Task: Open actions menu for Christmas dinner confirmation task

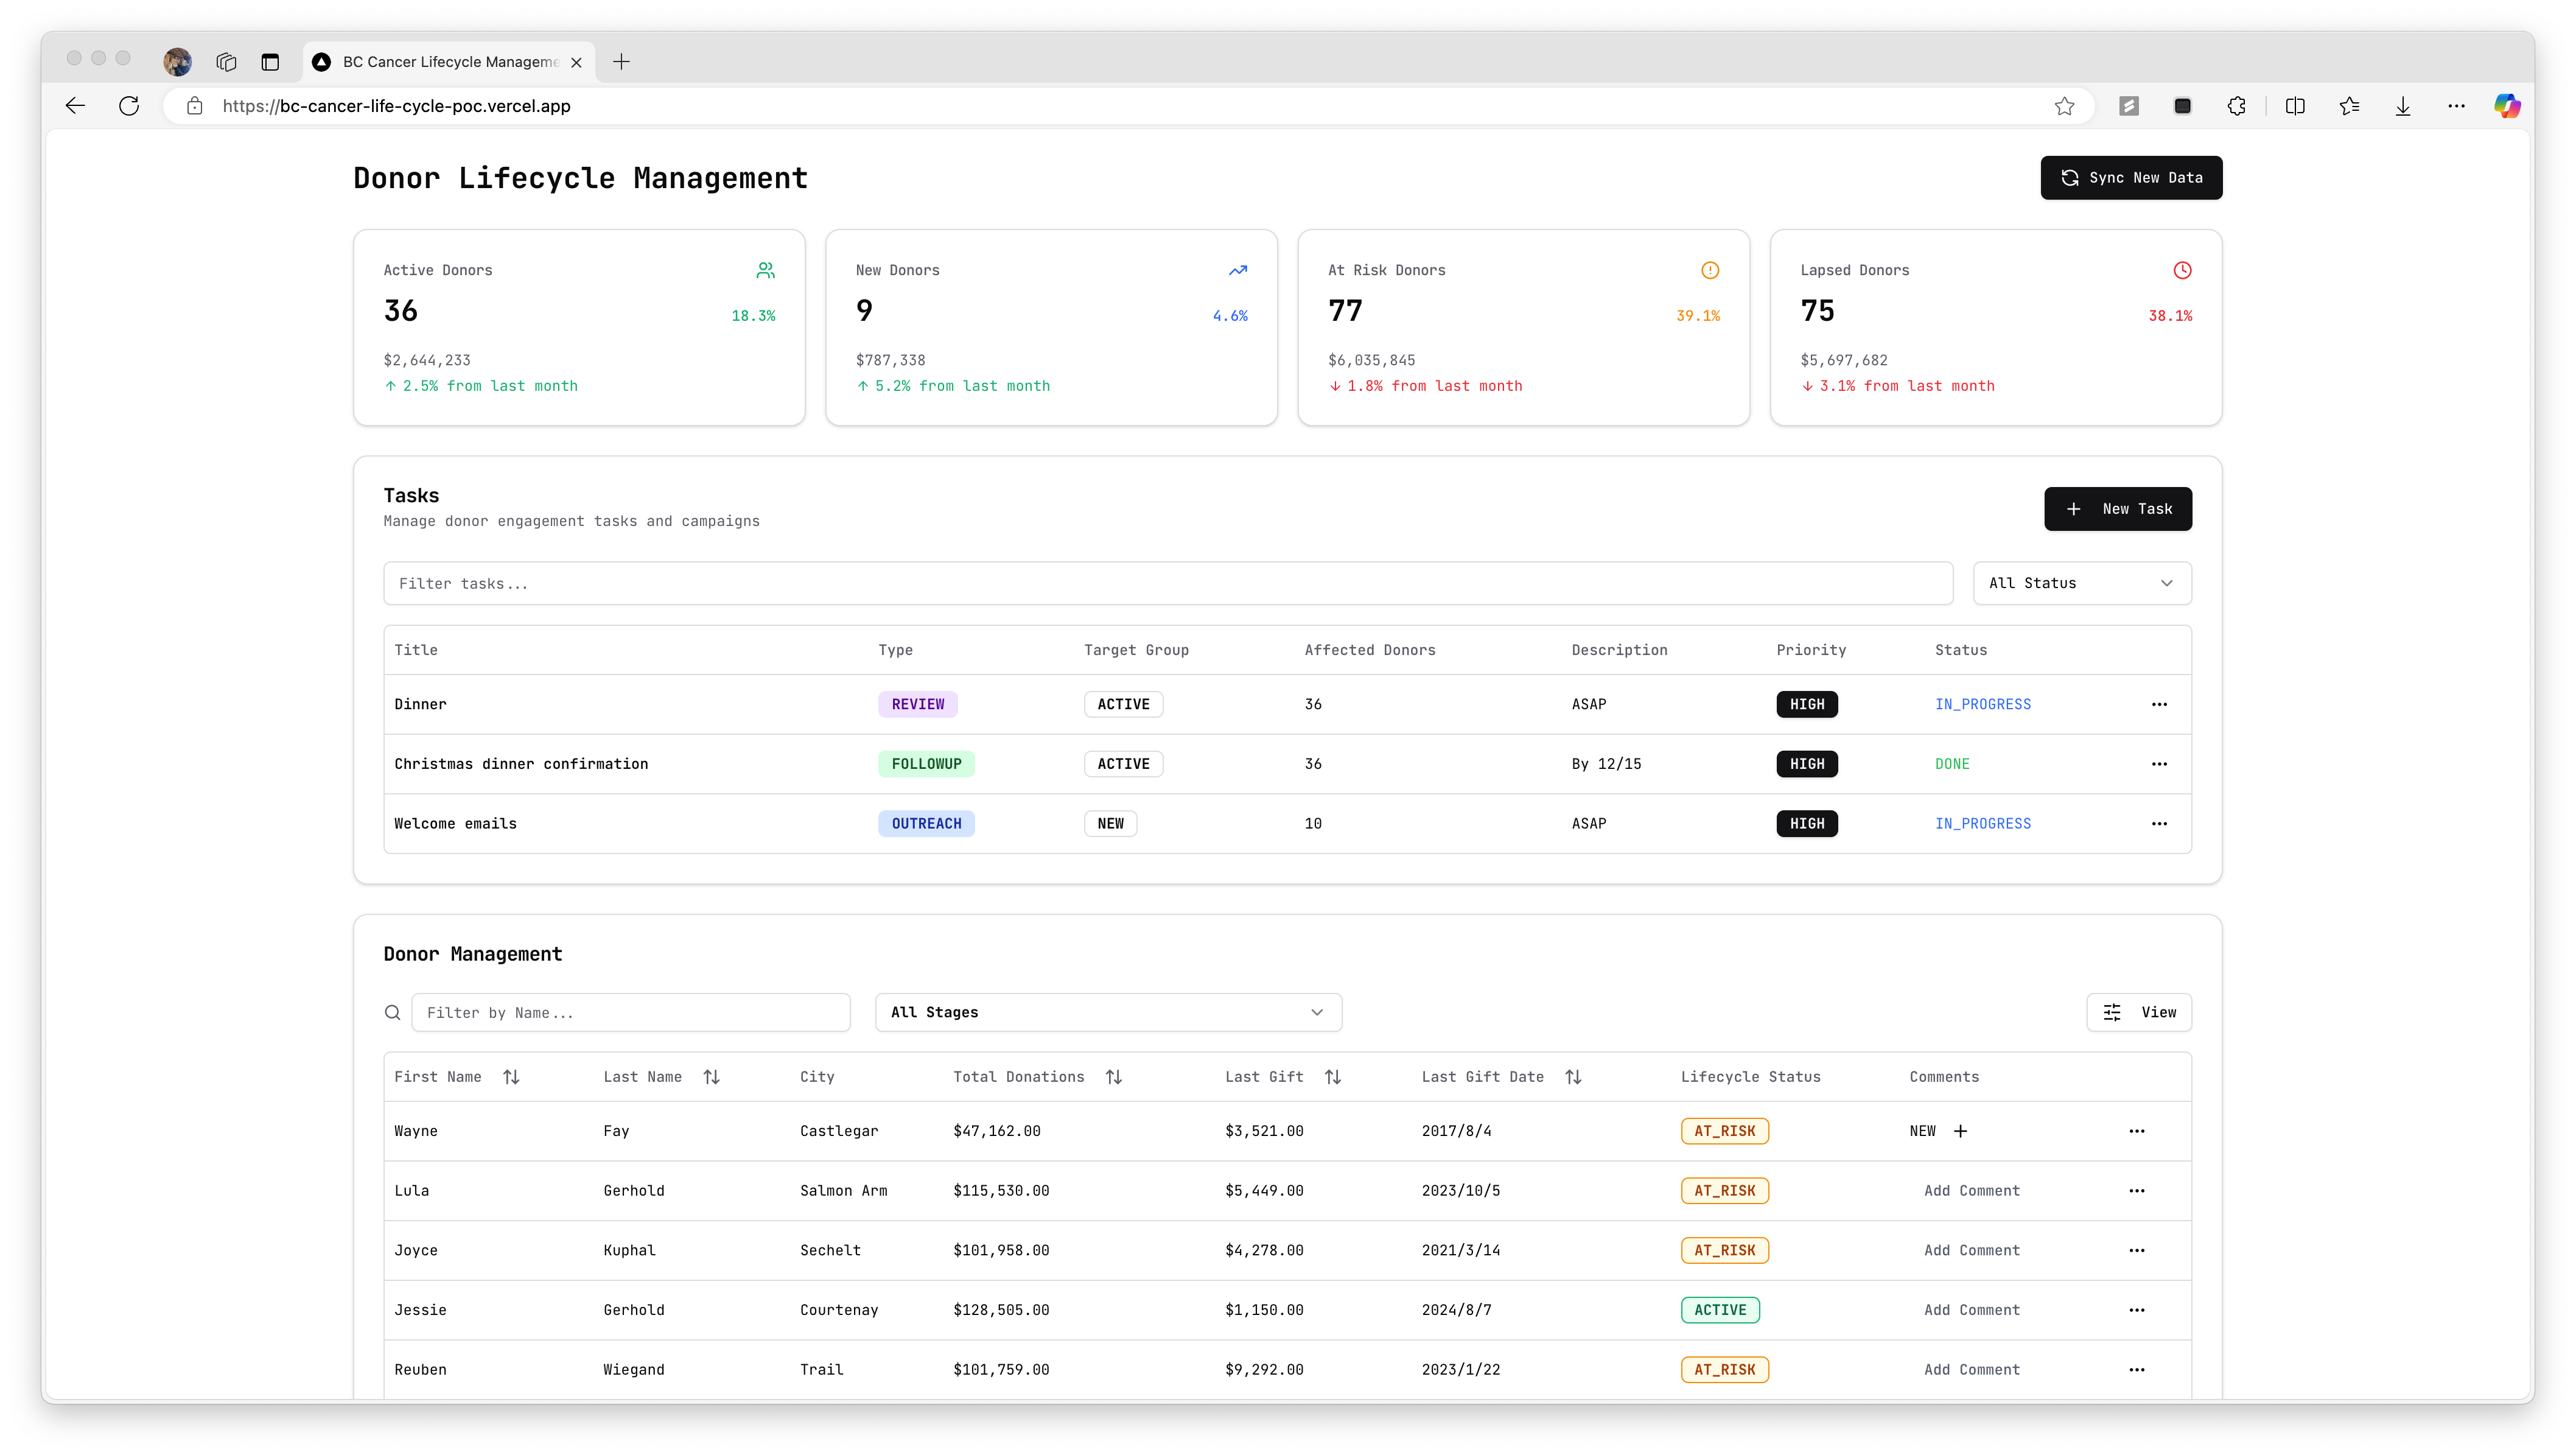Action: 2159,764
